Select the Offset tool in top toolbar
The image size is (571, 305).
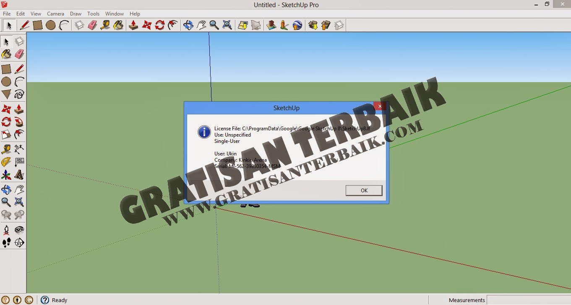click(x=173, y=26)
